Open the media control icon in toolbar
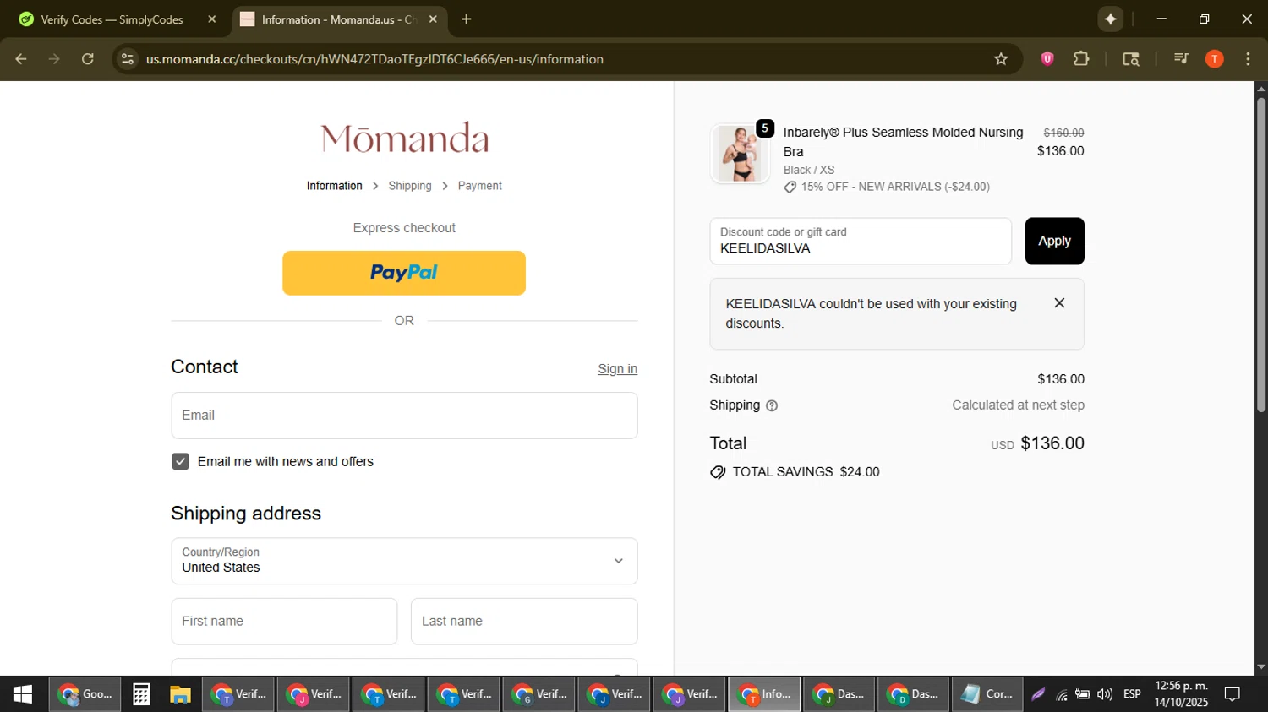This screenshot has width=1268, height=712. click(x=1181, y=59)
